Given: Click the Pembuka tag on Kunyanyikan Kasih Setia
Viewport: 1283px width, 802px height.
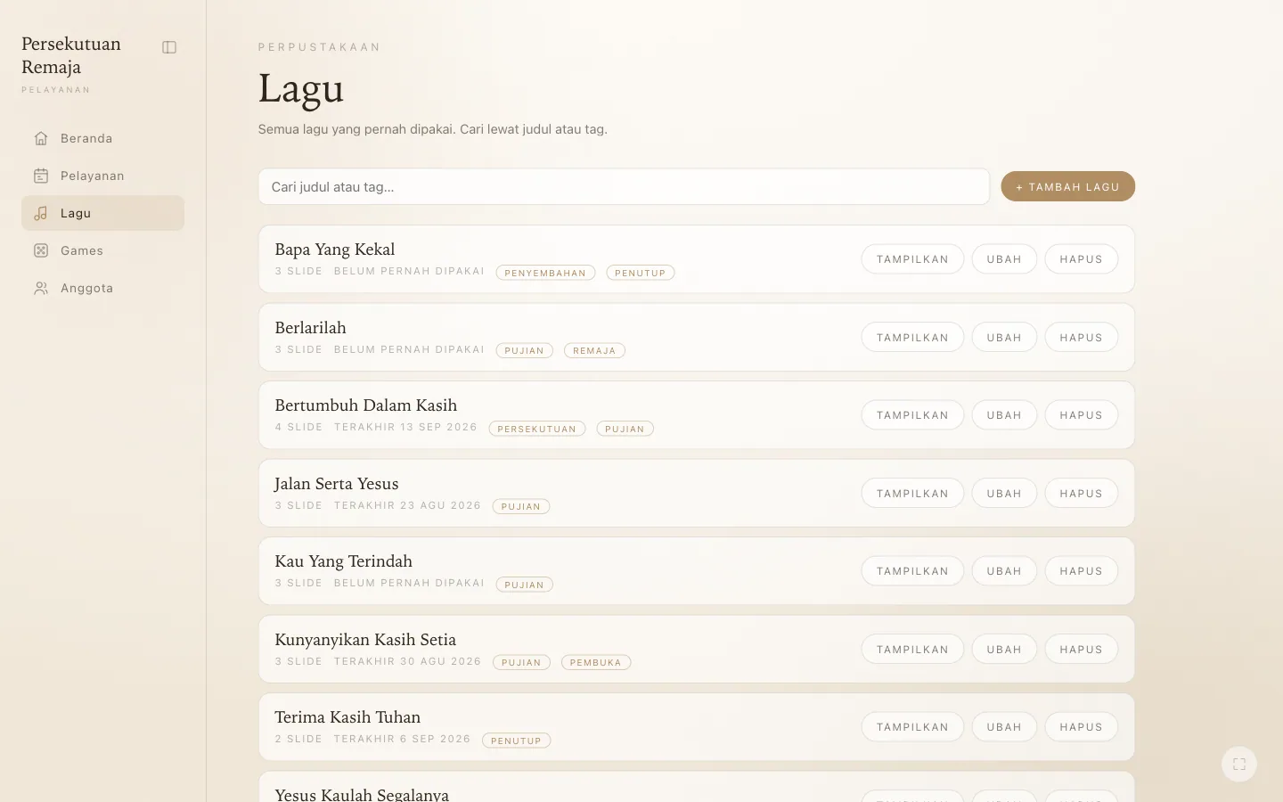Looking at the screenshot, I should click(596, 663).
